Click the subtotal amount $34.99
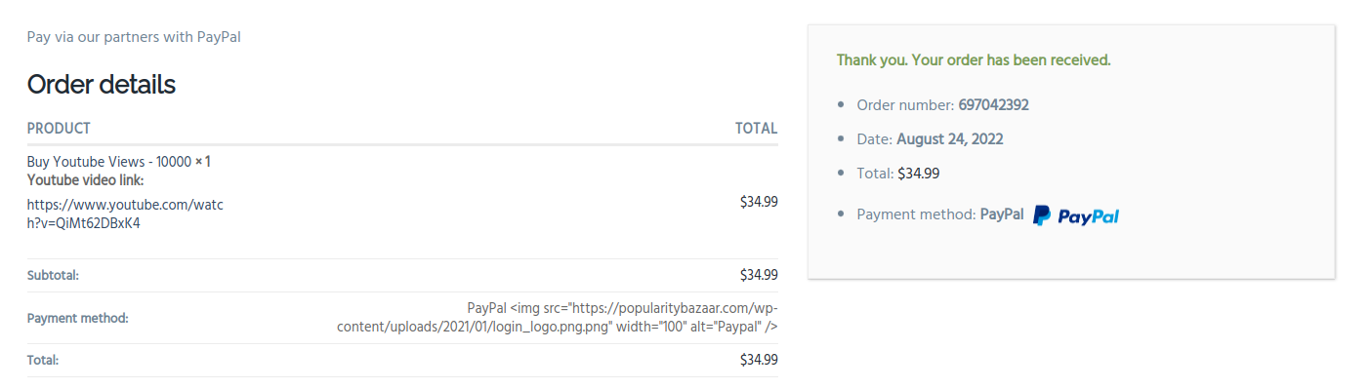Screen dimensions: 1371x389 (x=759, y=275)
